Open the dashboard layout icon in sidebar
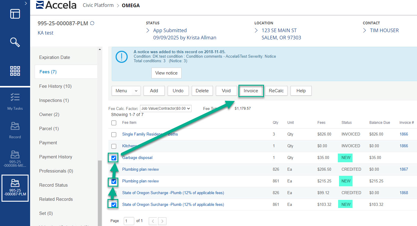 15,14
